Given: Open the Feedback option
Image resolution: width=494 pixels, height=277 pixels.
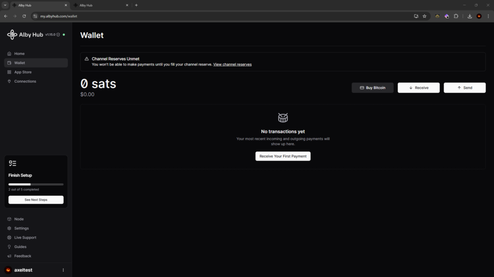Looking at the screenshot, I should tap(23, 256).
